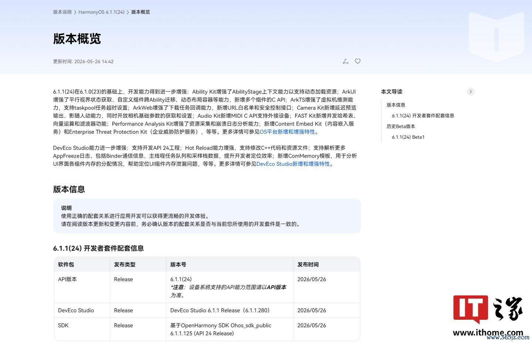Click the 版本信息 section heading

69,189
